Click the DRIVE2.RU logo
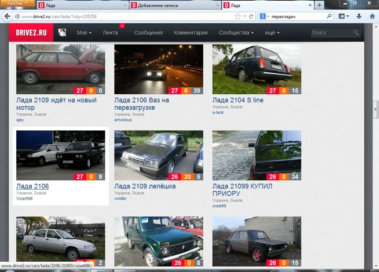Image resolution: width=379 pixels, height=272 pixels. pyautogui.click(x=31, y=33)
